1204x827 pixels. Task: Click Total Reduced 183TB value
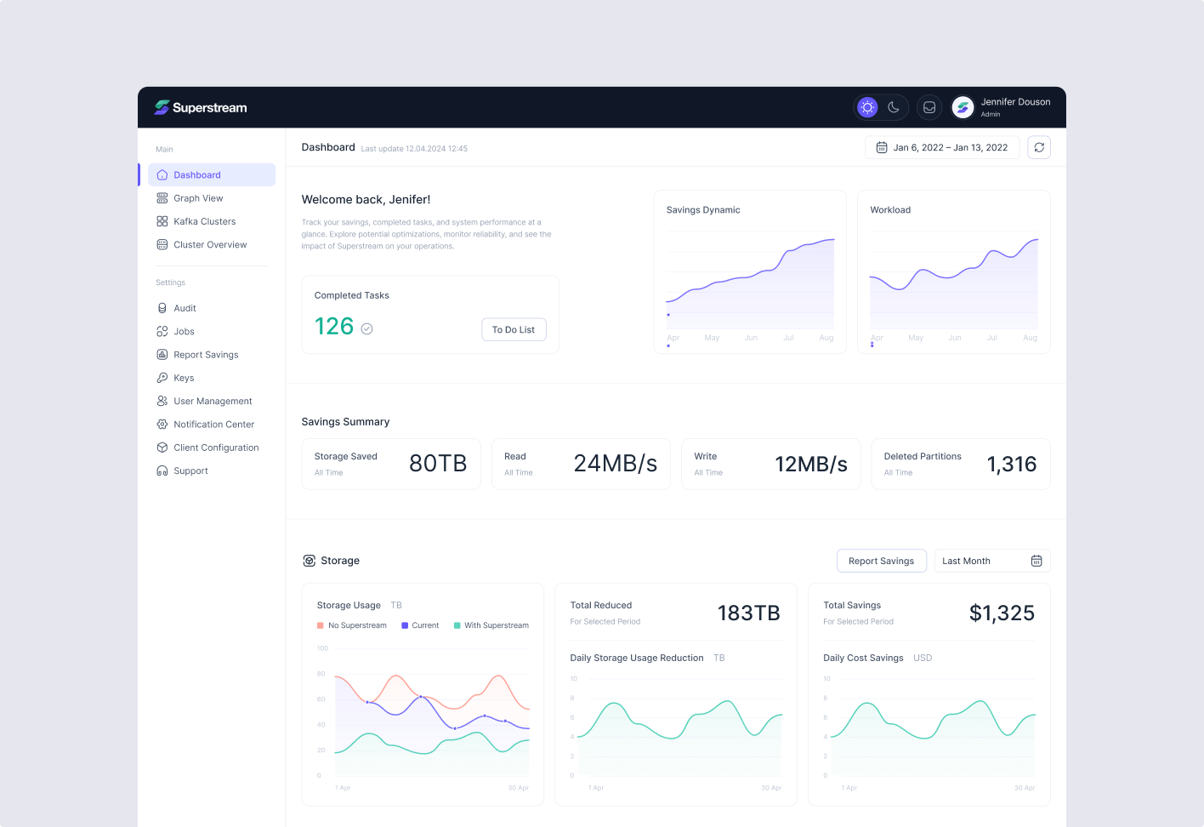point(749,613)
